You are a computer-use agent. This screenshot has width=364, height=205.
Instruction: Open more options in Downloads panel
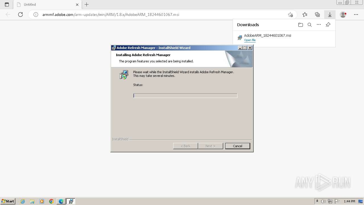[x=319, y=25]
